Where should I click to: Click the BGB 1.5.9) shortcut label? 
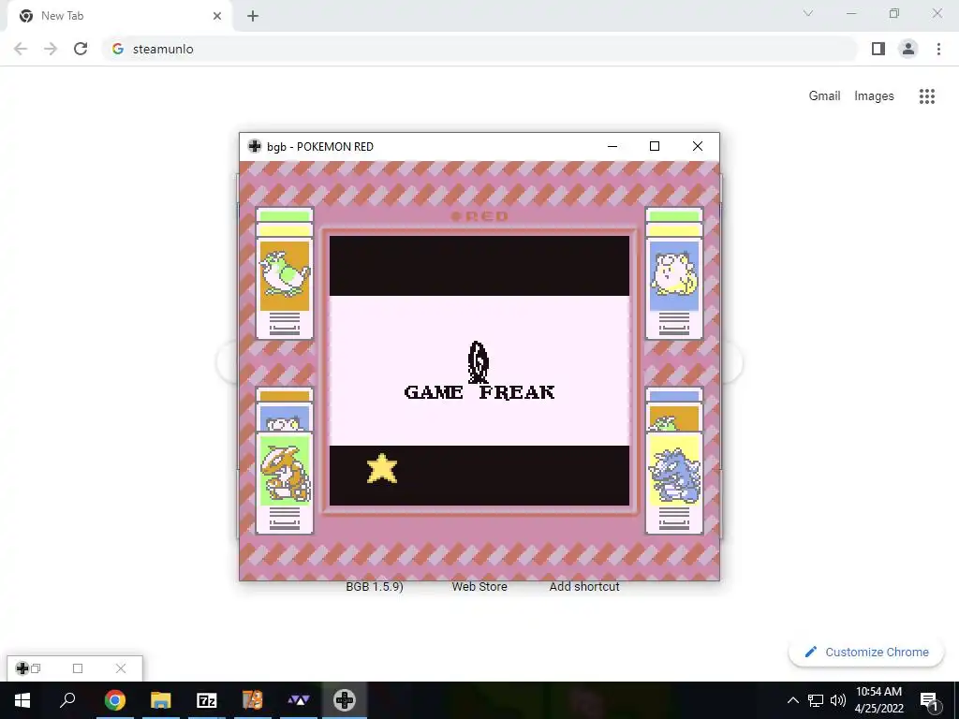click(x=375, y=586)
